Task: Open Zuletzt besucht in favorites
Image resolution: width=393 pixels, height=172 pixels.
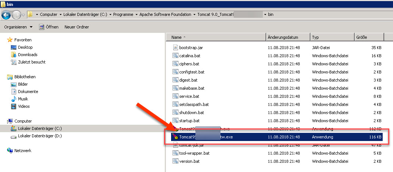Action: point(32,62)
